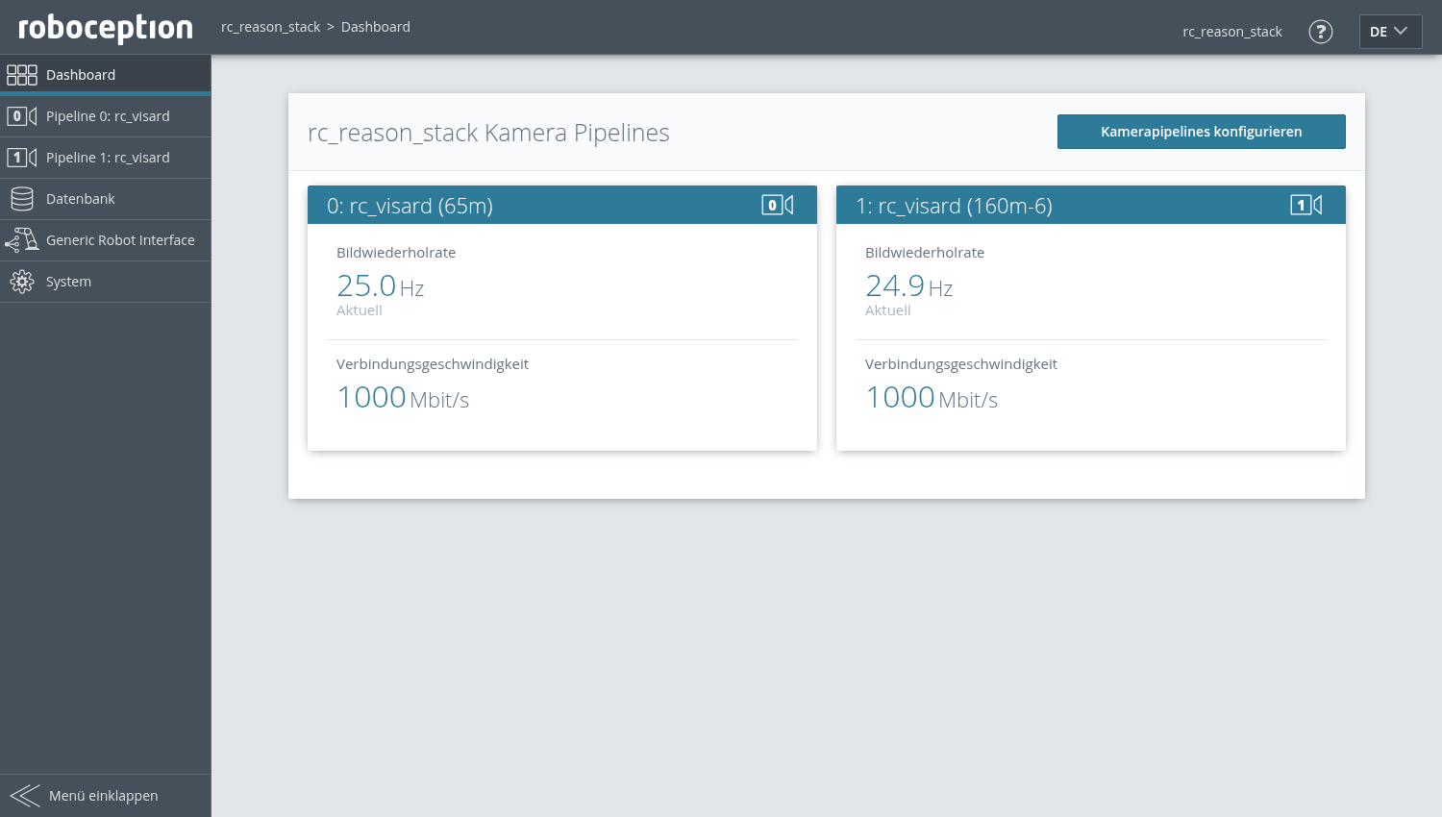Open Pipeline 0: rc_visard page
This screenshot has width=1442, height=817.
point(108,115)
